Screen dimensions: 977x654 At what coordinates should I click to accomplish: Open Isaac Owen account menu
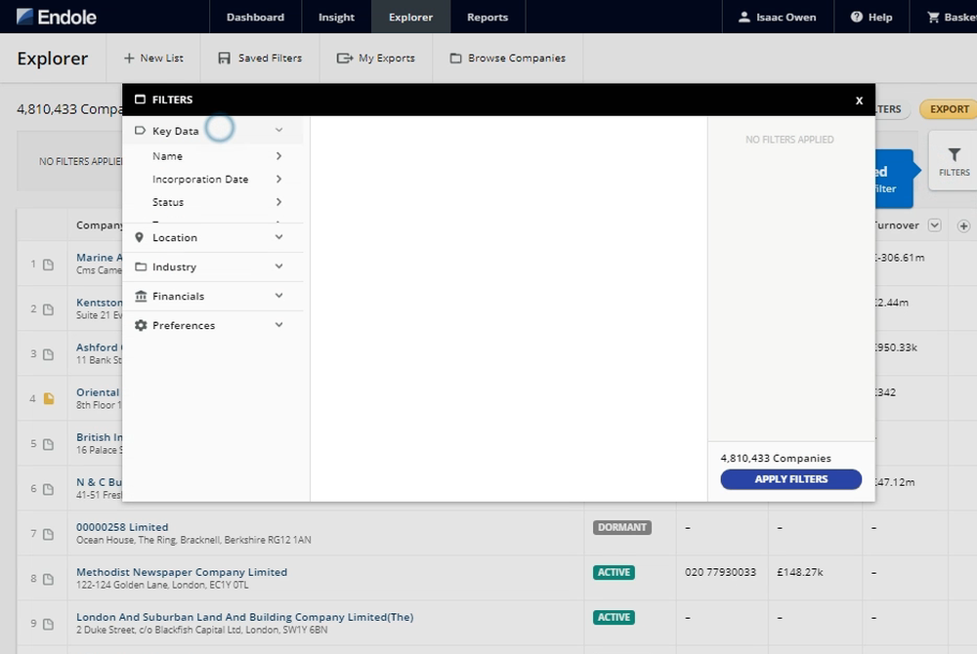point(777,17)
